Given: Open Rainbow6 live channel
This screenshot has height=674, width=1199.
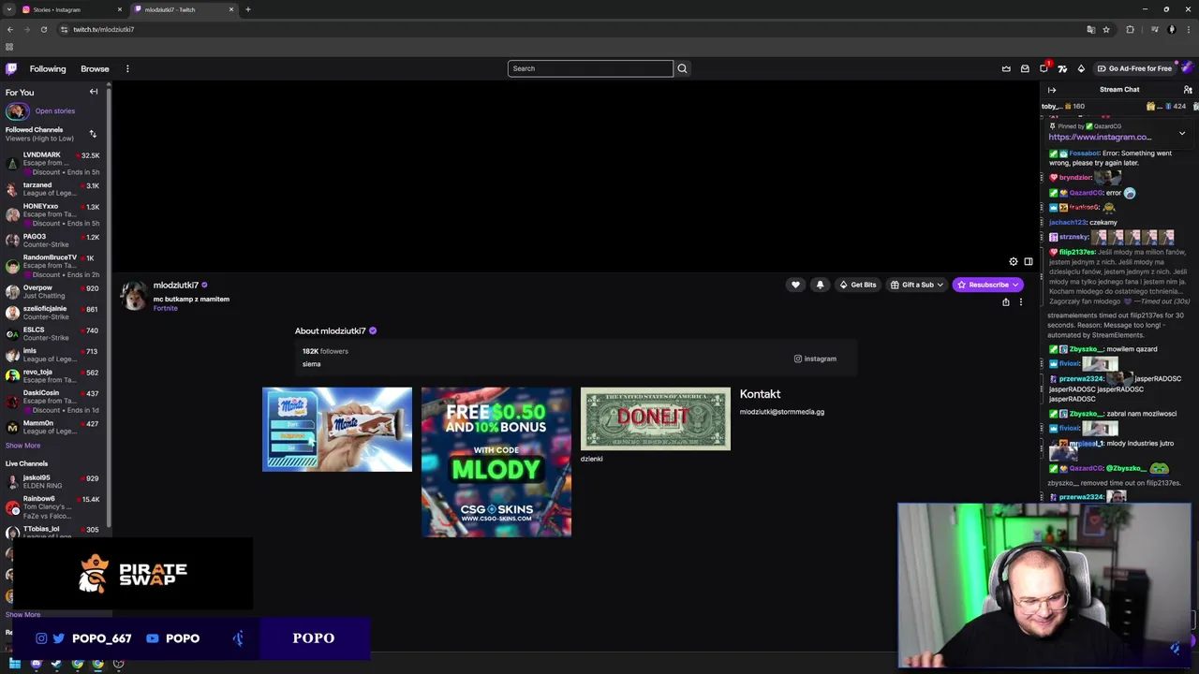Looking at the screenshot, I should [55, 506].
